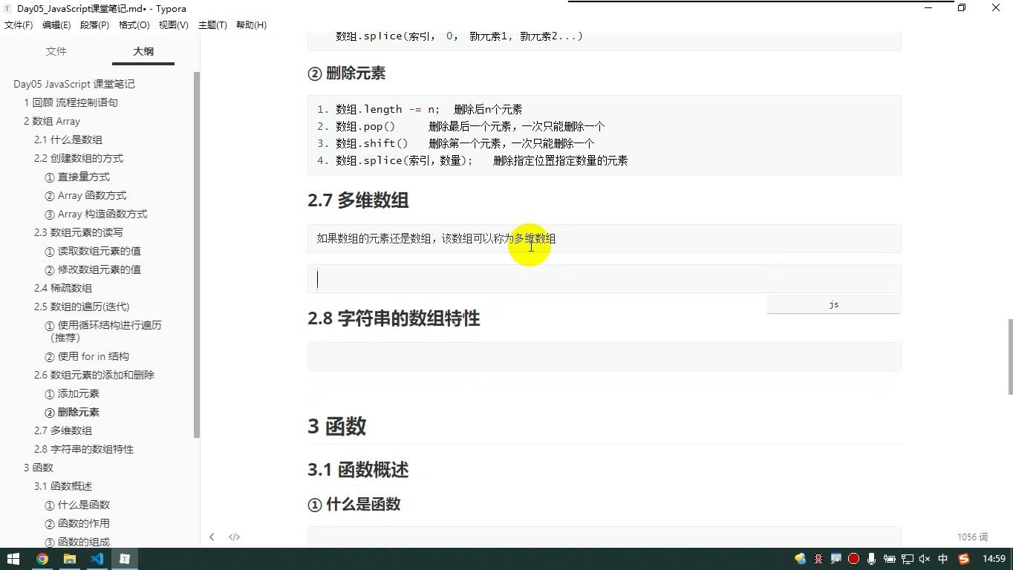Open the weather cloud tray icon
Viewport: 1013px width, 570px height.
[x=800, y=559]
